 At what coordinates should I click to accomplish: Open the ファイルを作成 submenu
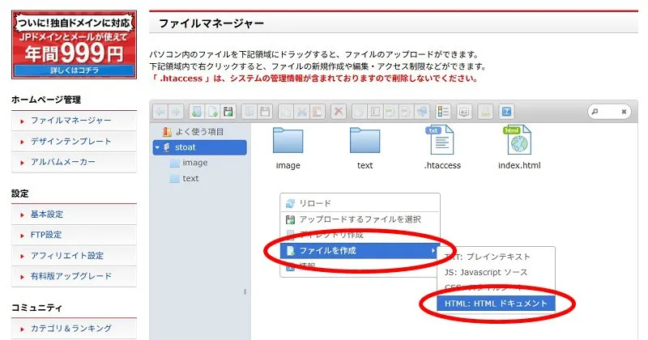(360, 251)
